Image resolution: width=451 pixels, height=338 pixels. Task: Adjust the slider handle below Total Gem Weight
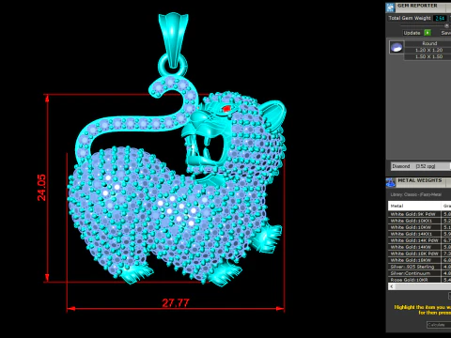446,25
